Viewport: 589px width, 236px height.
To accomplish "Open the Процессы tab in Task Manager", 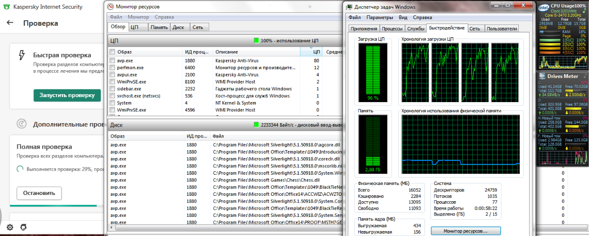I will click(392, 28).
